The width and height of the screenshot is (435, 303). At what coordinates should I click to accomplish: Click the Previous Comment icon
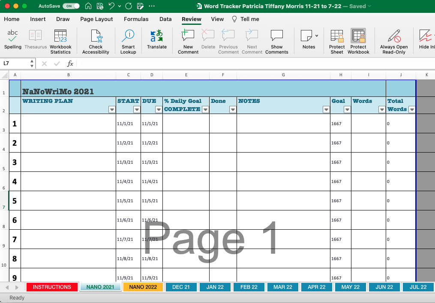pos(228,35)
